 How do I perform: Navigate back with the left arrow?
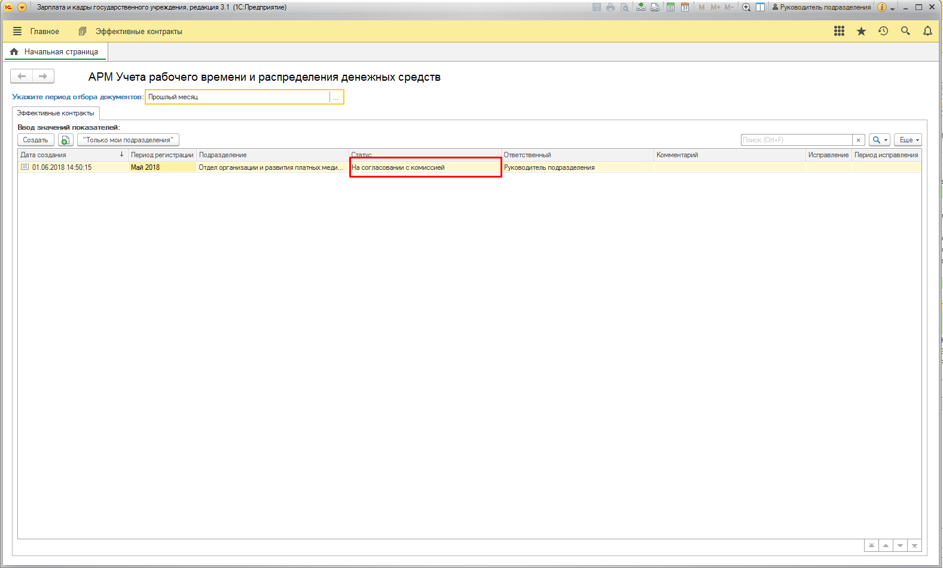(x=22, y=77)
